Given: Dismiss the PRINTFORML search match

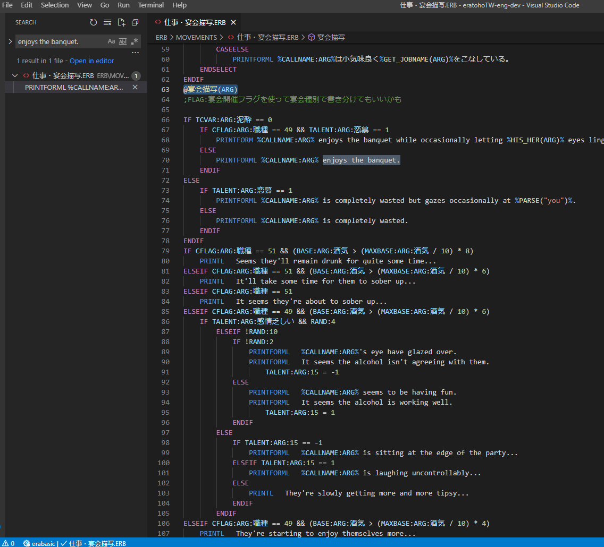Looking at the screenshot, I should (135, 87).
